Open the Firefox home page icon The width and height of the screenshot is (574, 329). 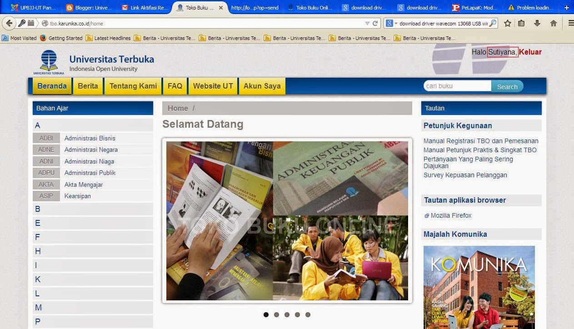click(x=554, y=22)
